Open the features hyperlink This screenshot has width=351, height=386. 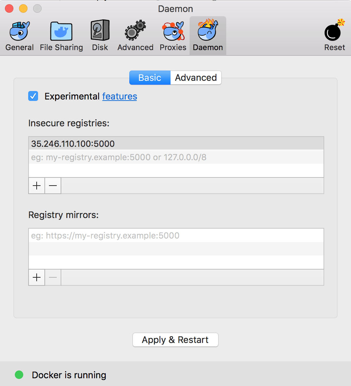click(120, 96)
